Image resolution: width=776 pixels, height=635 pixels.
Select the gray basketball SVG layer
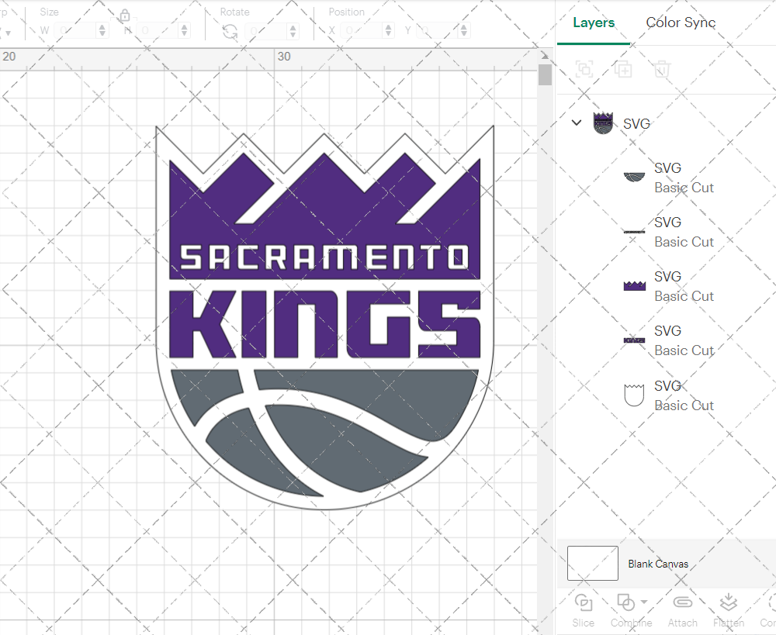[668, 178]
